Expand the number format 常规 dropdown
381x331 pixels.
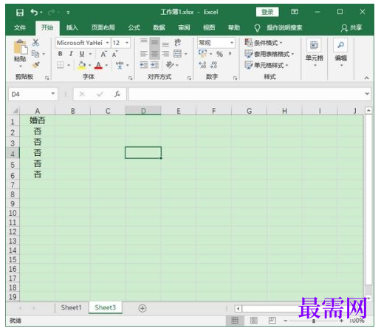click(232, 43)
